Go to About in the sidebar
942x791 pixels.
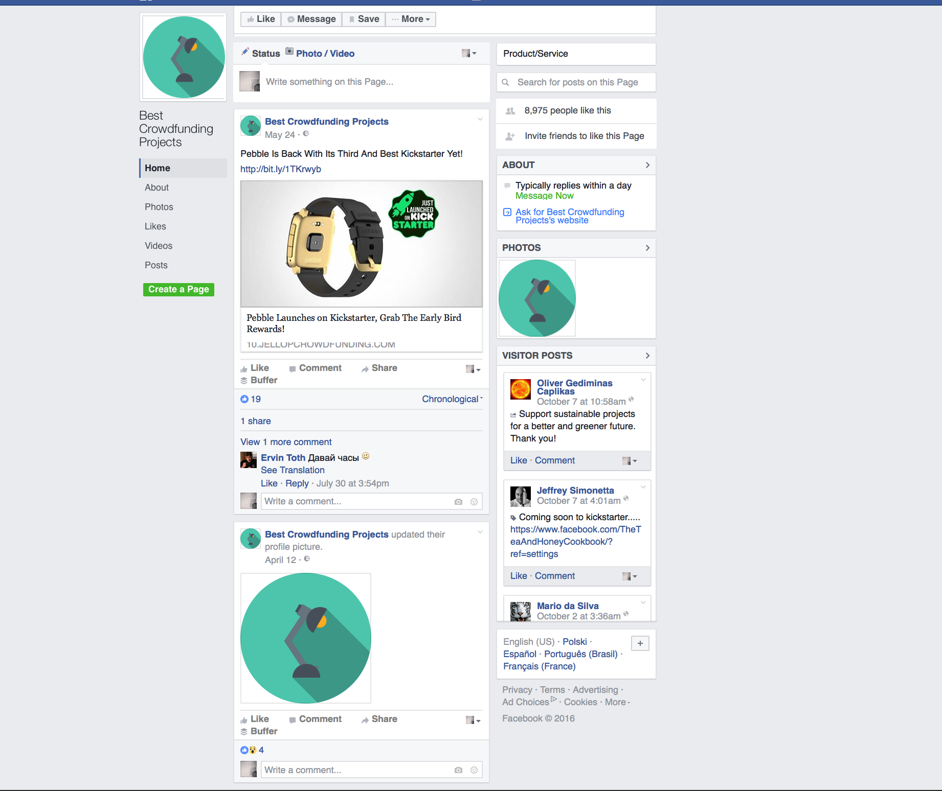pos(156,188)
